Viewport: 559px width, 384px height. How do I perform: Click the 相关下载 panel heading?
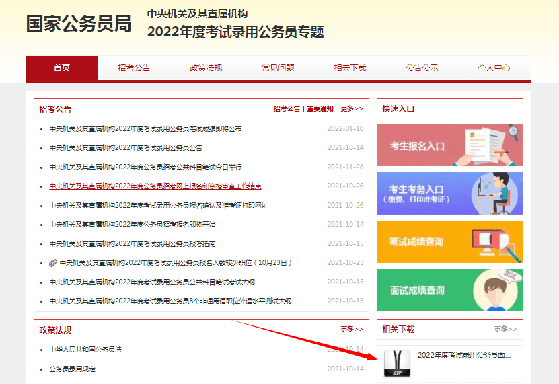399,329
